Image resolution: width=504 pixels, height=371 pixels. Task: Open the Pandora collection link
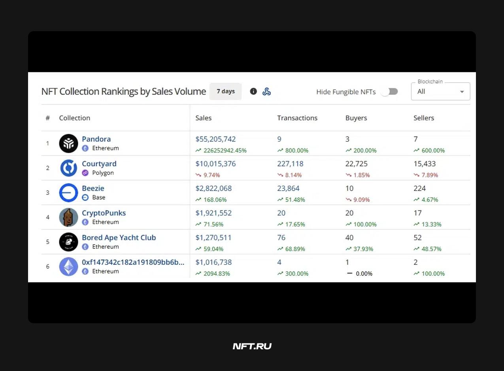point(96,139)
